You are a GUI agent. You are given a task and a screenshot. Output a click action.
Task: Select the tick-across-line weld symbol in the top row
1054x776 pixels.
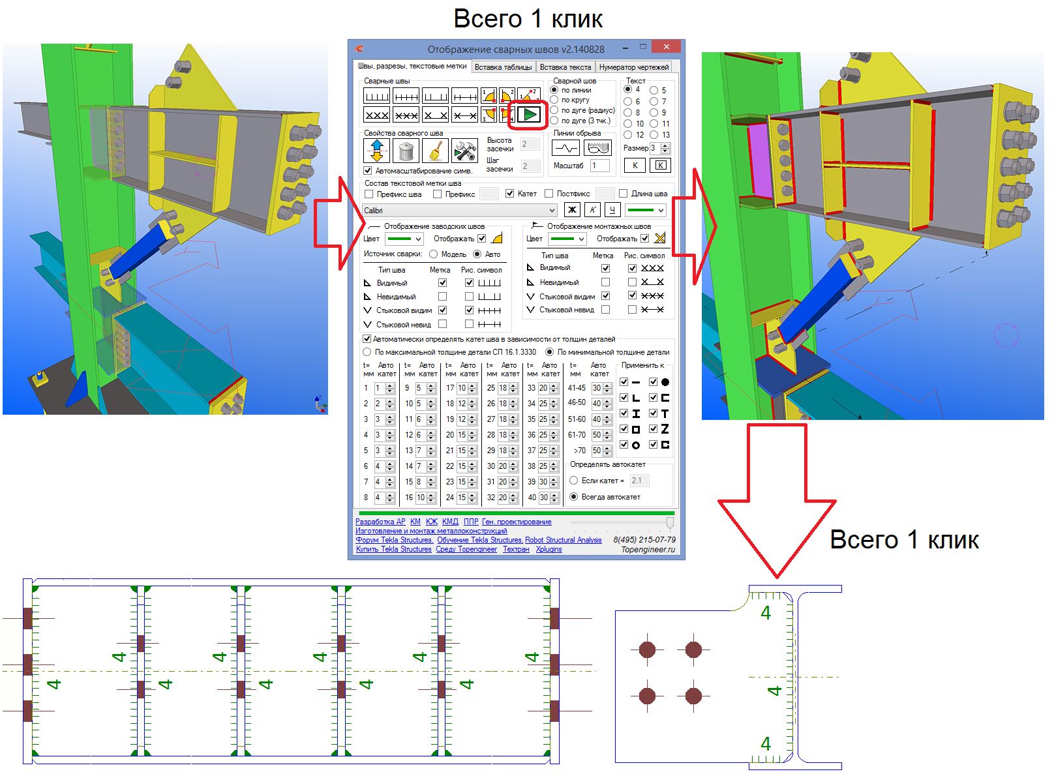(406, 96)
